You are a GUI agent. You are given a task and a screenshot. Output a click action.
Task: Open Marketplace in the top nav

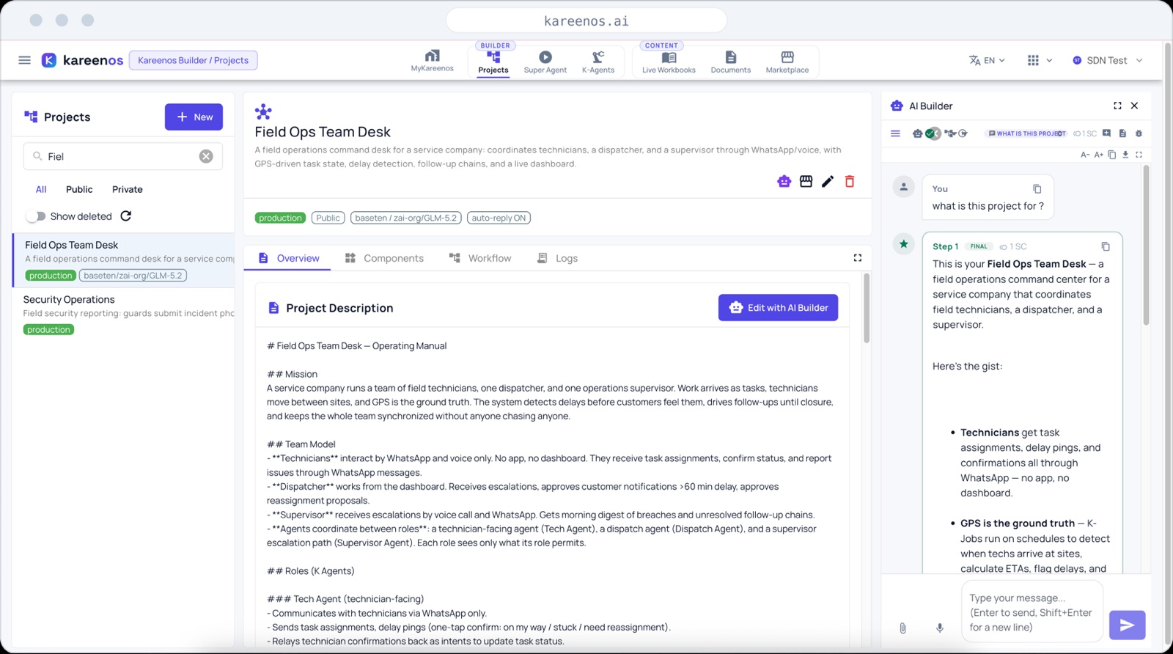[787, 62]
